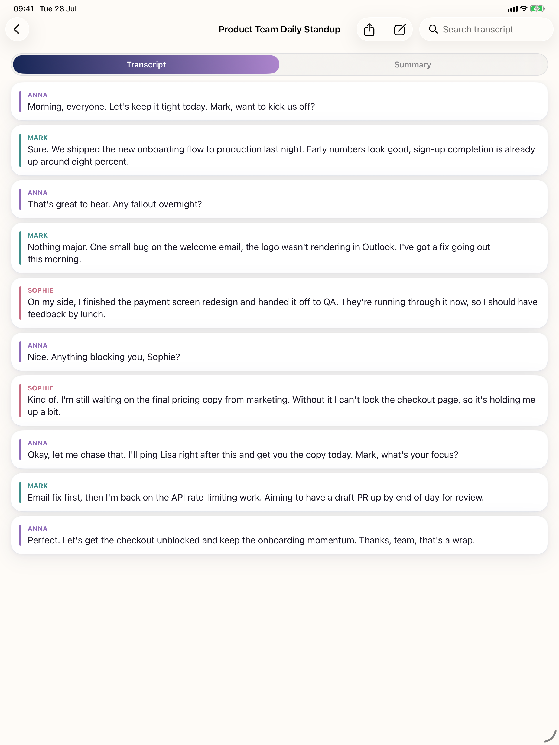Select Anna's closing 'that's a wrap' message
Screen dimensions: 559x745
click(279, 535)
